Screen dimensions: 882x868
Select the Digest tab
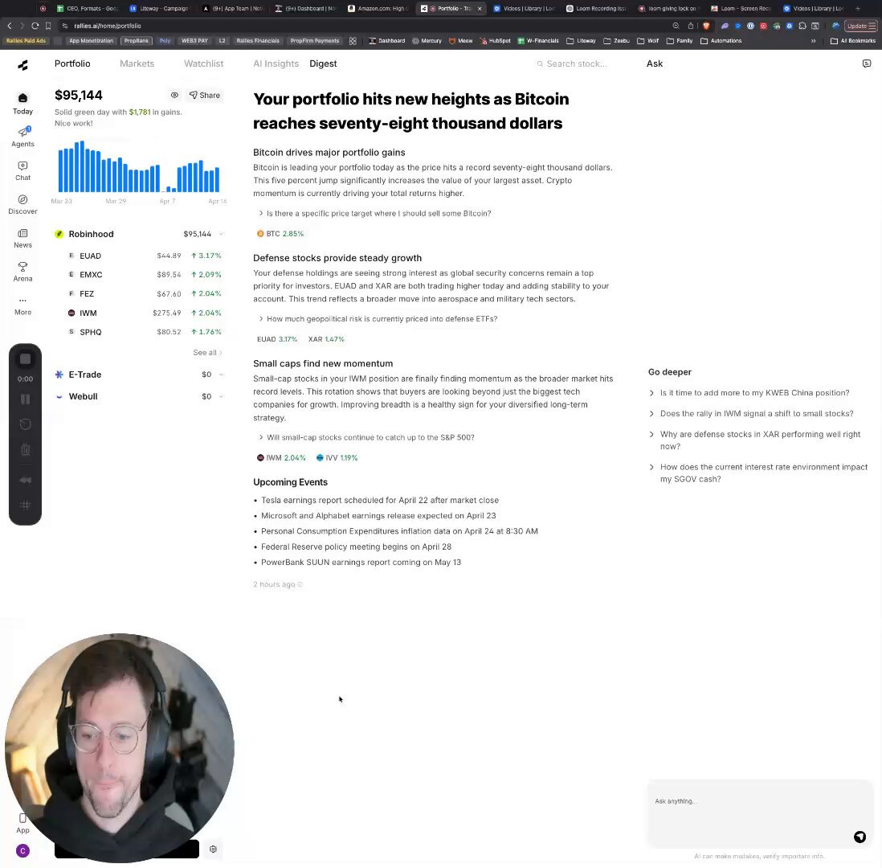tap(323, 63)
